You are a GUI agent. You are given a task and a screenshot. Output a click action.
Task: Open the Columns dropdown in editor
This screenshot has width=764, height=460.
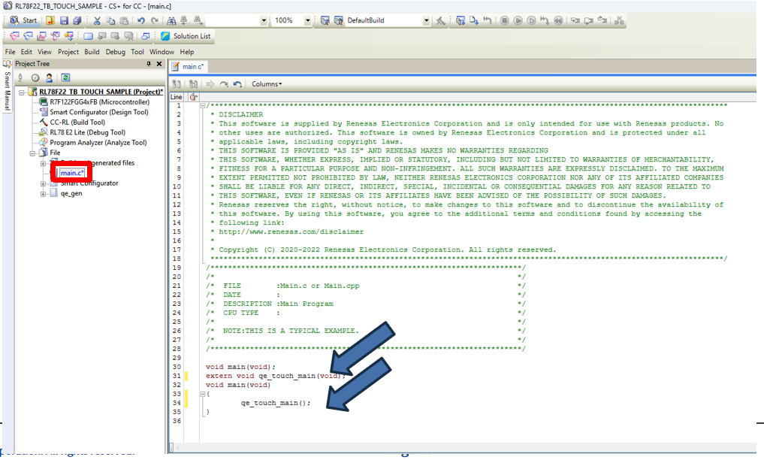coord(267,84)
